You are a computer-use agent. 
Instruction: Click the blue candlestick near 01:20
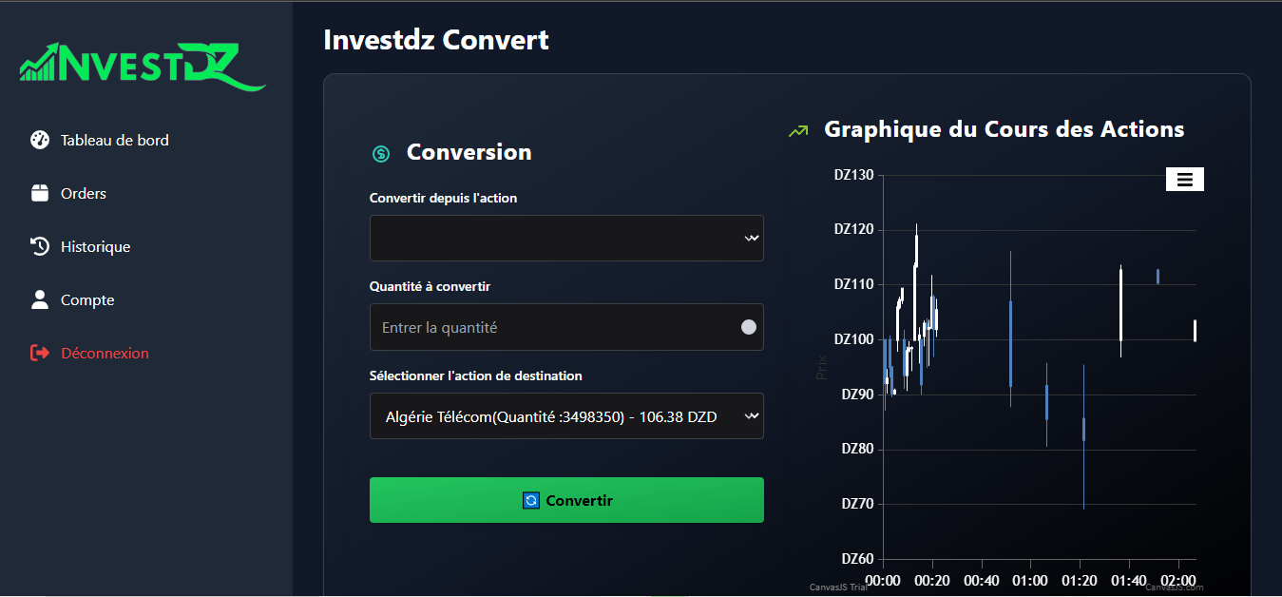click(x=1083, y=429)
